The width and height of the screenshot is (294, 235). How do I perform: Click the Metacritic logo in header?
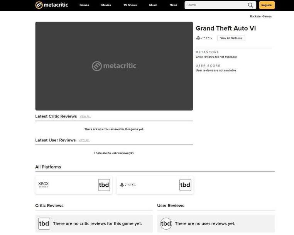click(52, 5)
